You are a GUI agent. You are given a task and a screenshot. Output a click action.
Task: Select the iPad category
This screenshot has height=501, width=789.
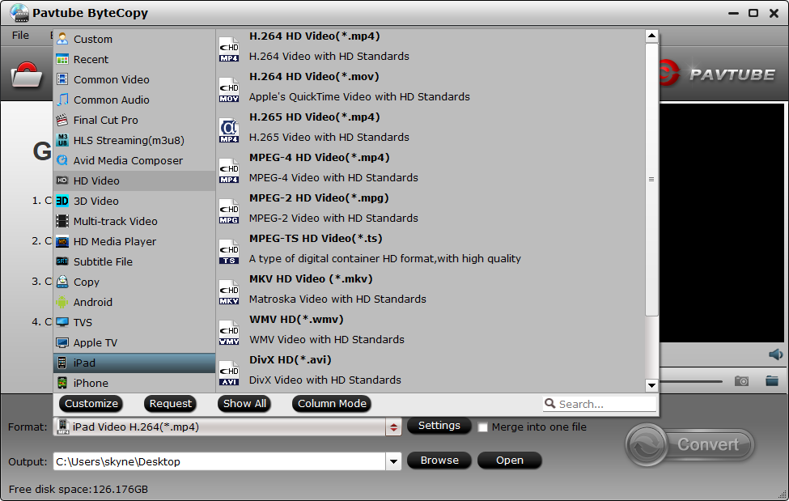(134, 363)
